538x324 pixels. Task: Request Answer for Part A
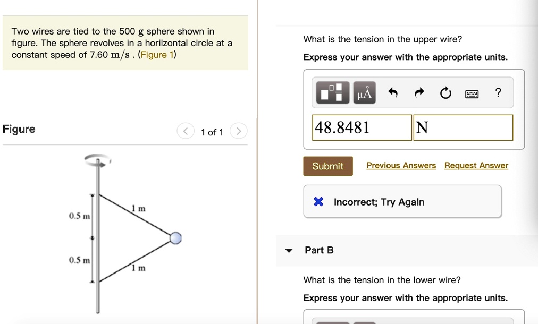pyautogui.click(x=476, y=165)
